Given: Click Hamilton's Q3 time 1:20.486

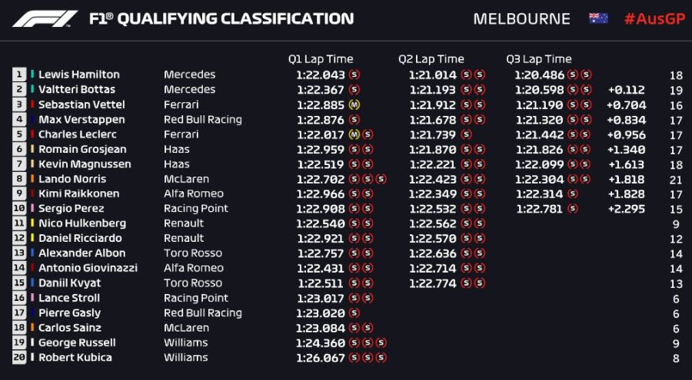Looking at the screenshot, I should coord(540,75).
